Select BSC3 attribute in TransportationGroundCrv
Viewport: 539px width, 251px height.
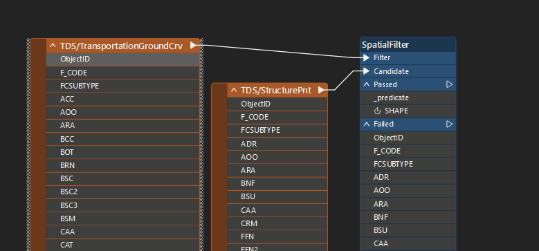point(122,205)
